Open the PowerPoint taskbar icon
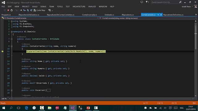Viewport: 198px width, 111px height. click(x=88, y=108)
